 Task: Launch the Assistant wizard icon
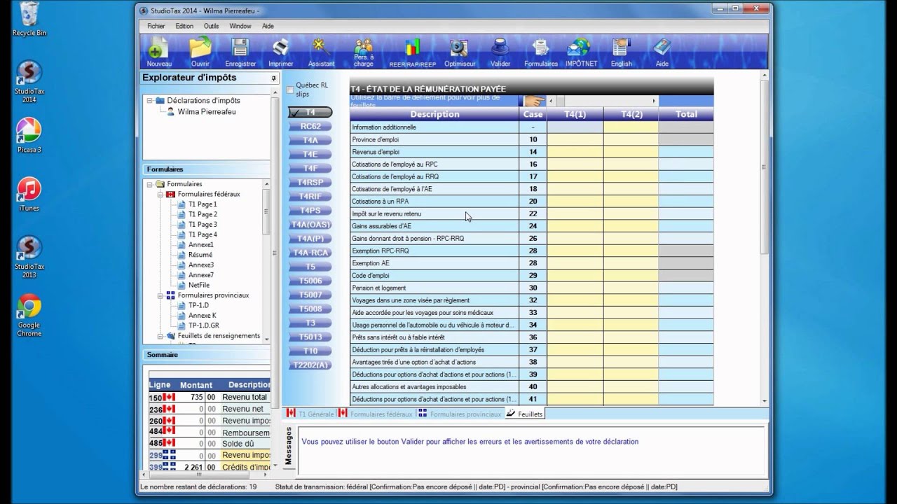322,52
